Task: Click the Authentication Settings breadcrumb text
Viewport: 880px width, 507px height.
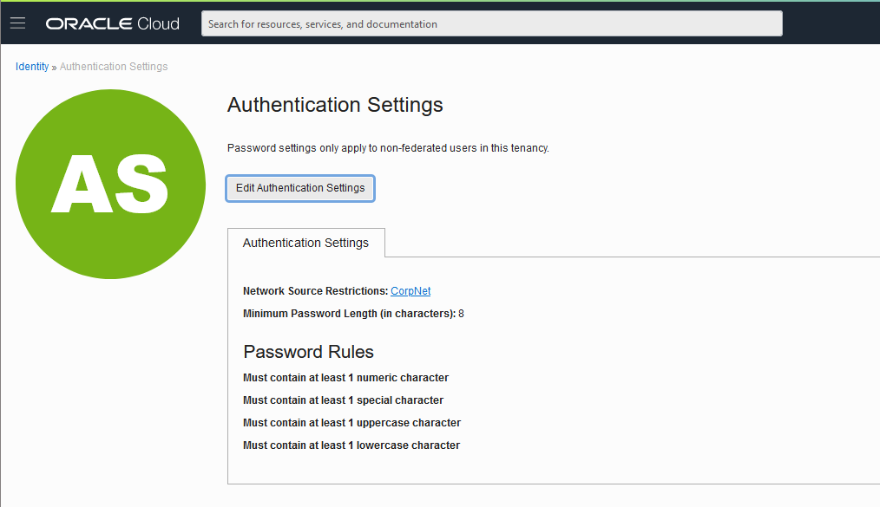Action: pyautogui.click(x=114, y=67)
